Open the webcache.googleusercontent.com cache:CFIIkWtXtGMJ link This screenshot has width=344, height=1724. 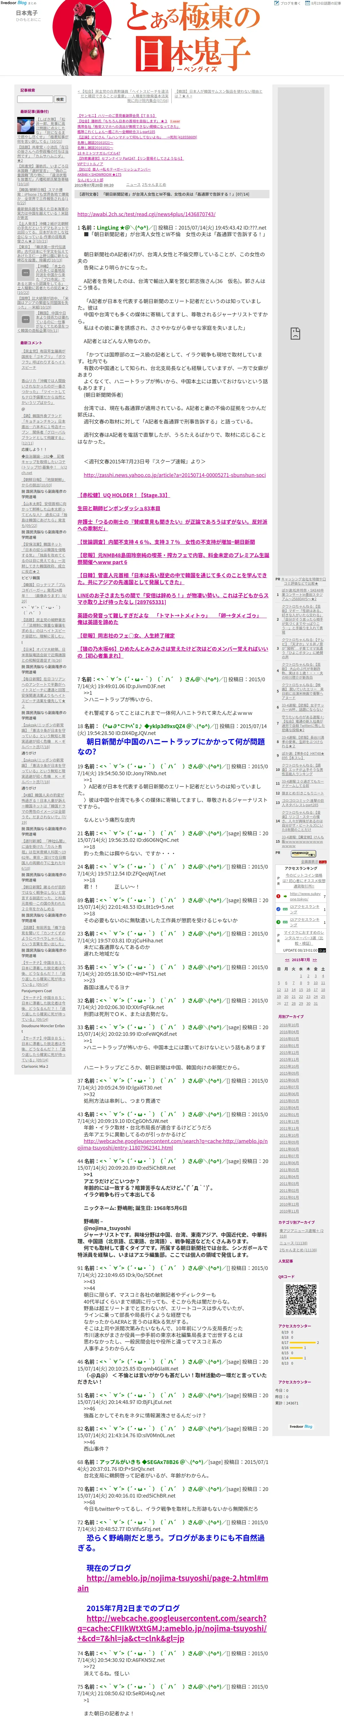172,1628
